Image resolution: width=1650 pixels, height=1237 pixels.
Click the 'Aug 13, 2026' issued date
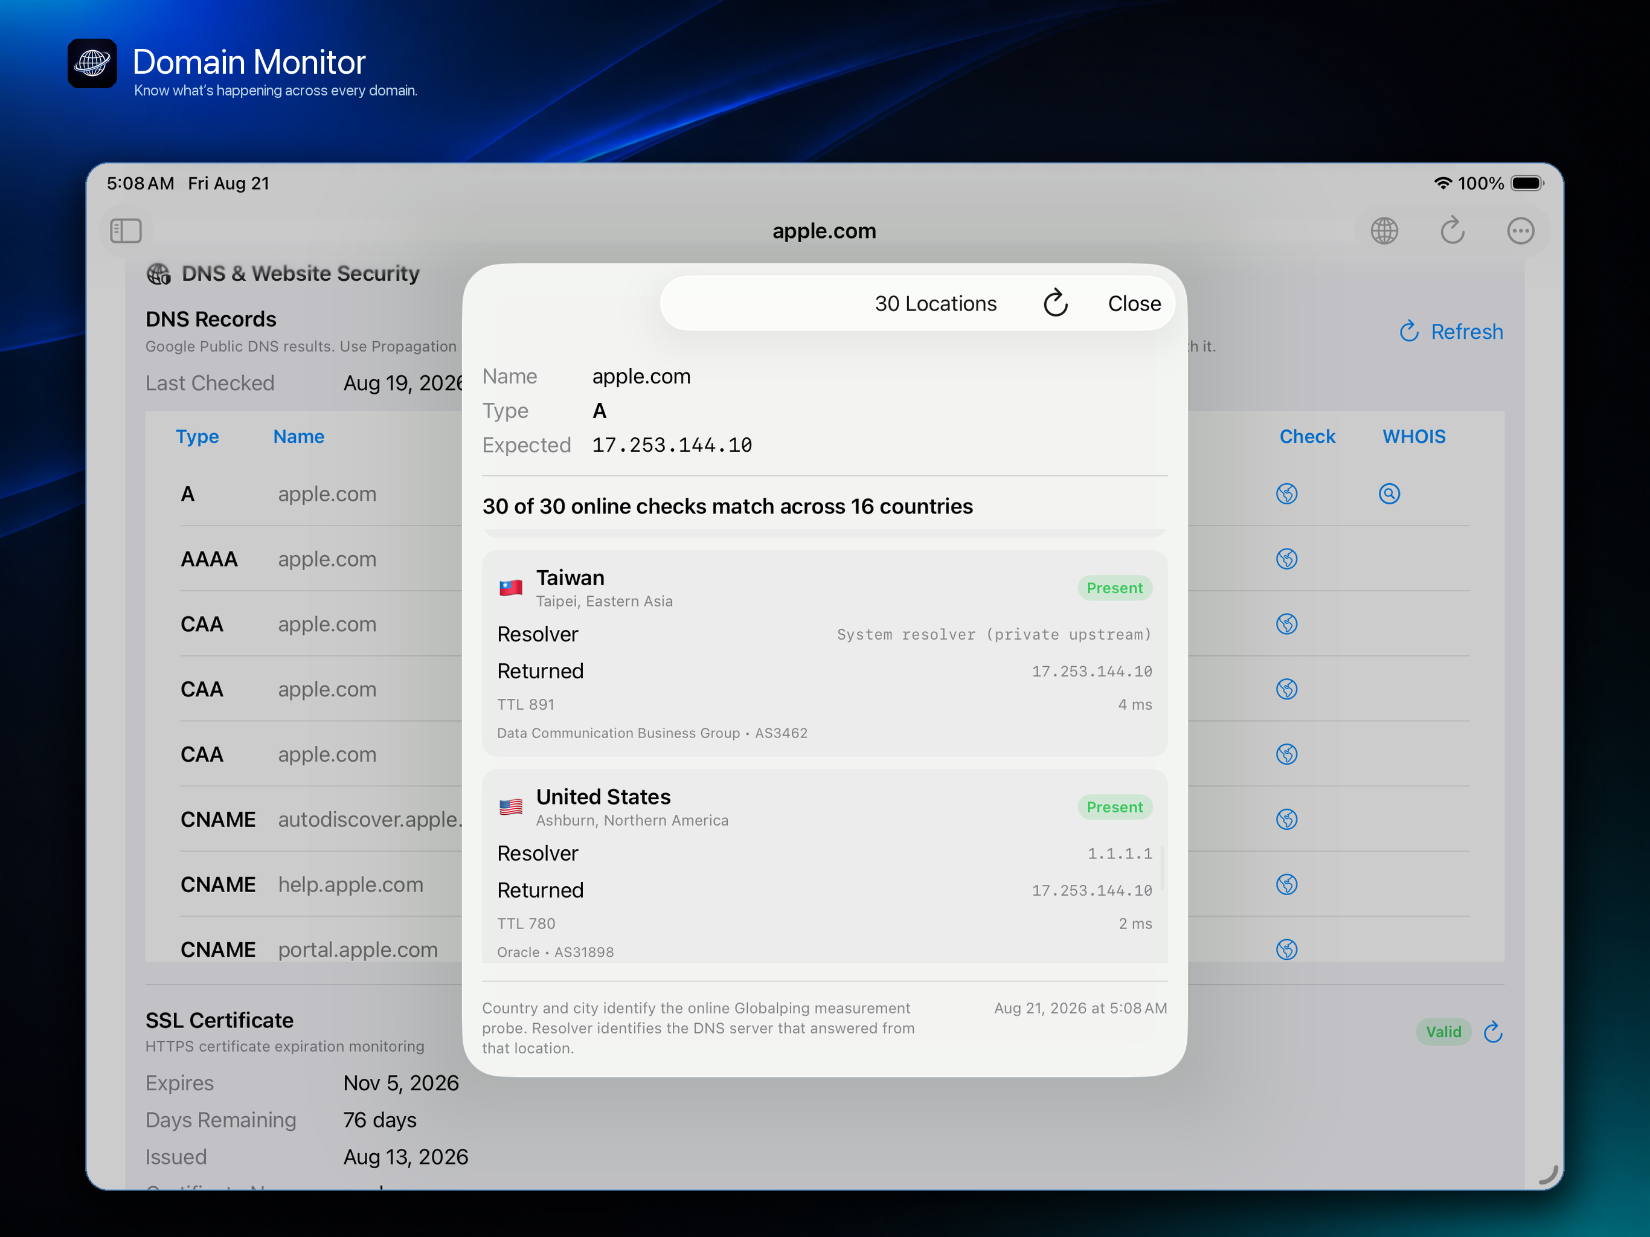coord(406,1157)
